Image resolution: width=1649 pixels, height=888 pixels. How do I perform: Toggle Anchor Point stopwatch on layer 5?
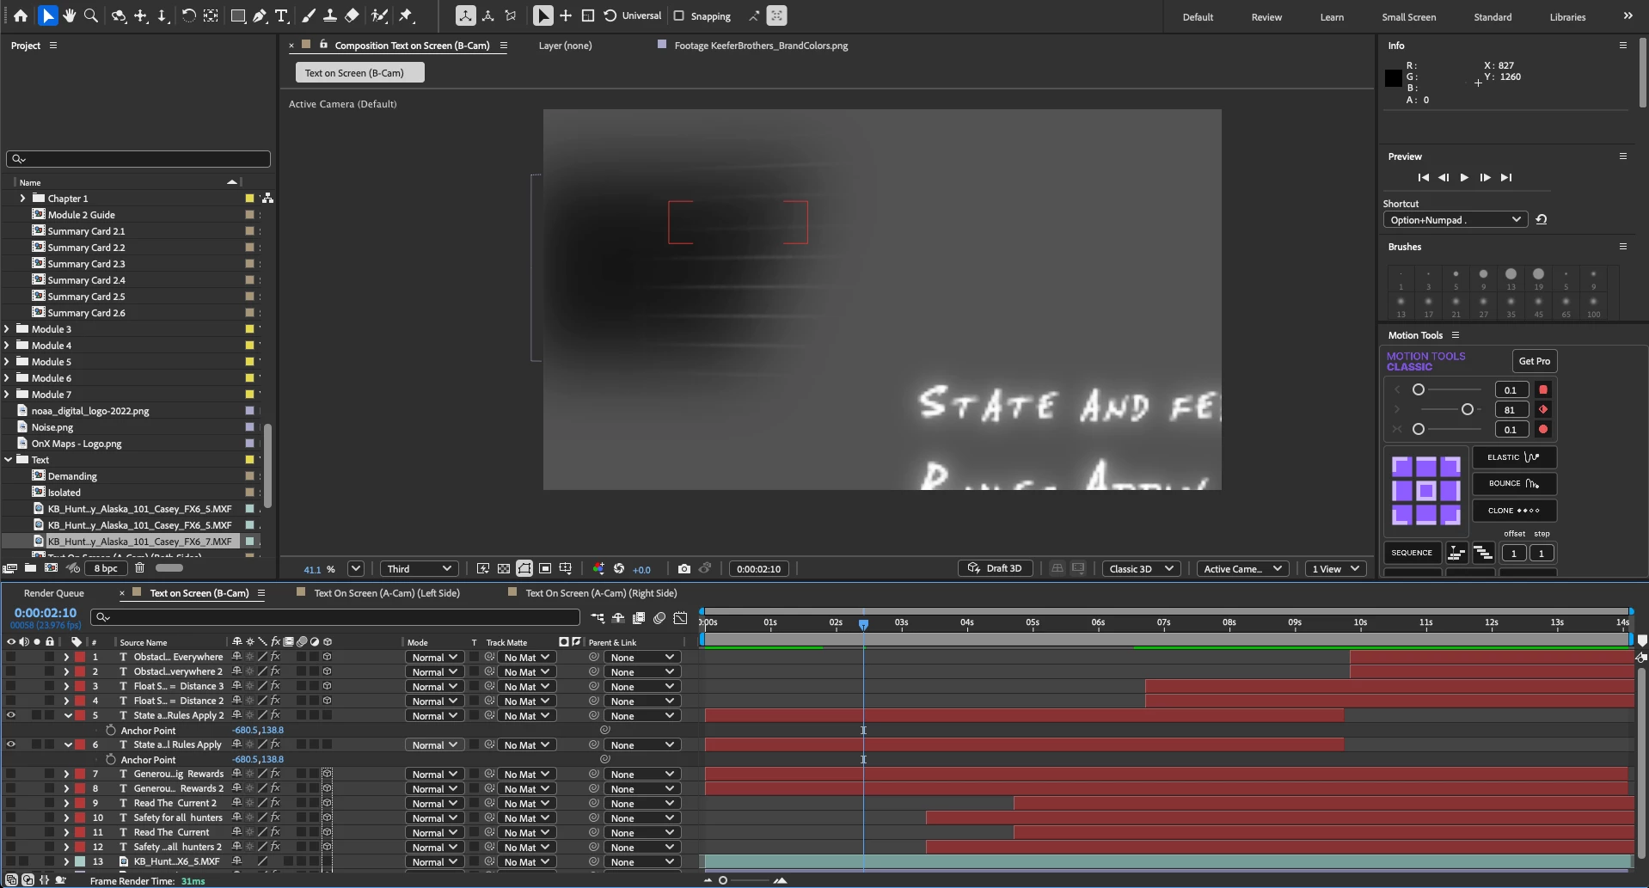pyautogui.click(x=111, y=730)
